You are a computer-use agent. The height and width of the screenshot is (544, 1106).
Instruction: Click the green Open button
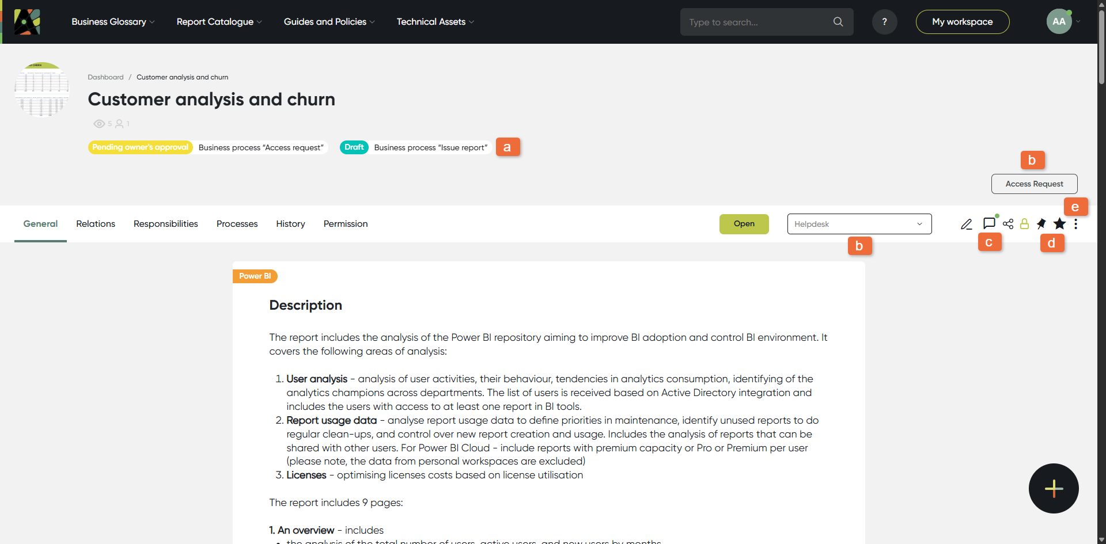pyautogui.click(x=744, y=224)
